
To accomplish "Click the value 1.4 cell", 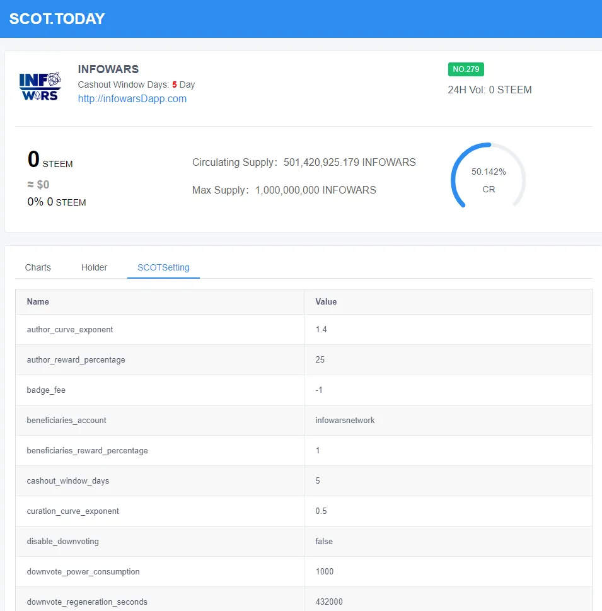I will 321,330.
